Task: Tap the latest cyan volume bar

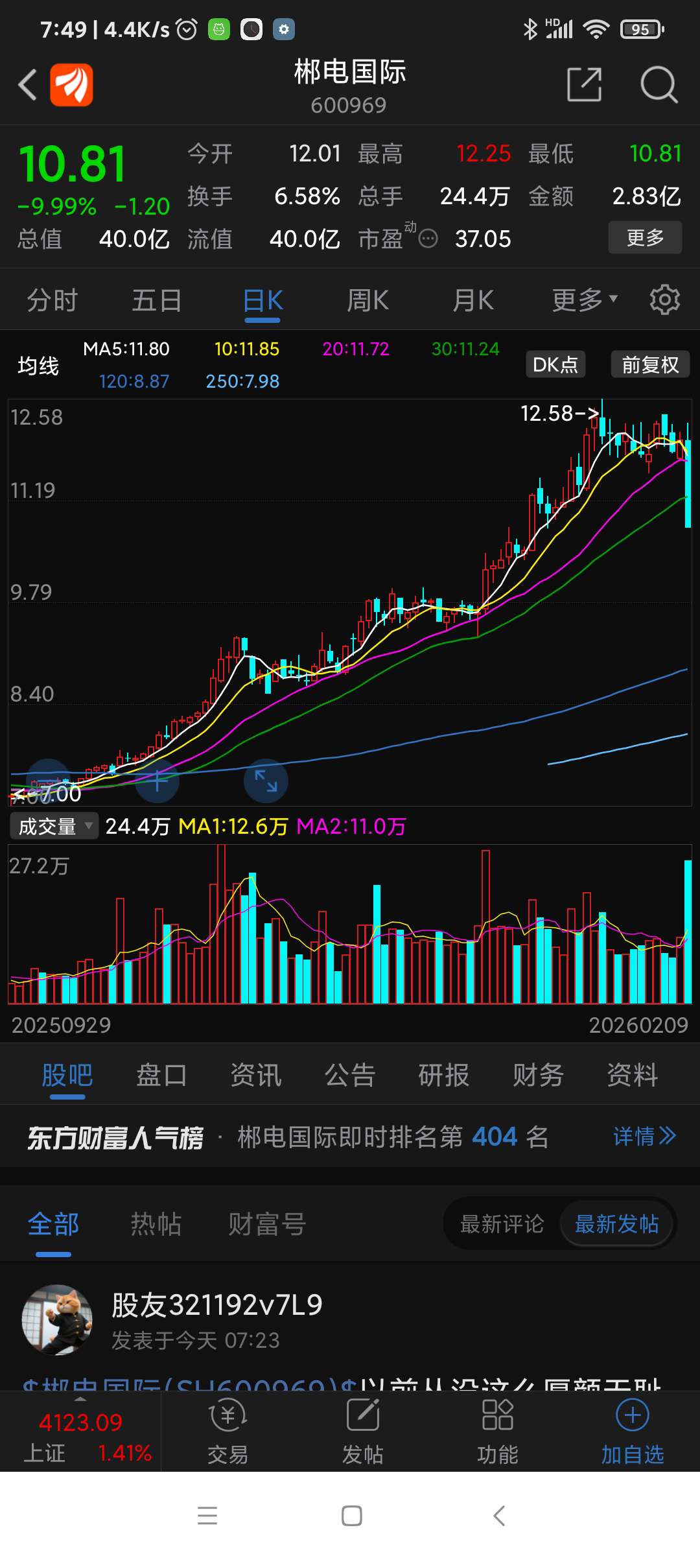Action: pos(688,932)
